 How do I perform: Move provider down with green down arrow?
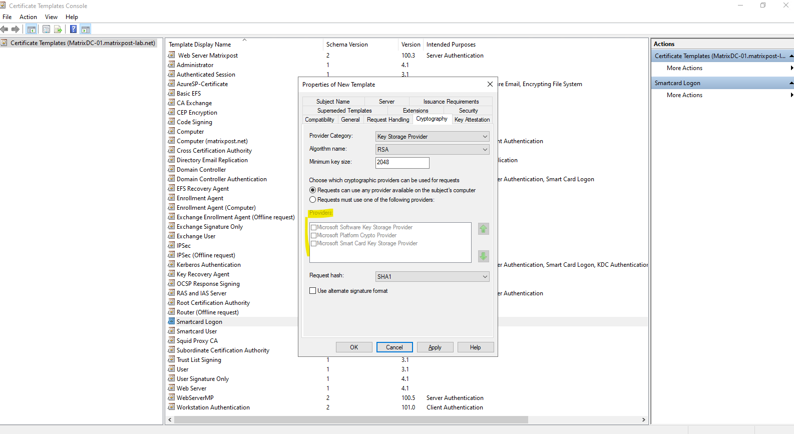[483, 256]
